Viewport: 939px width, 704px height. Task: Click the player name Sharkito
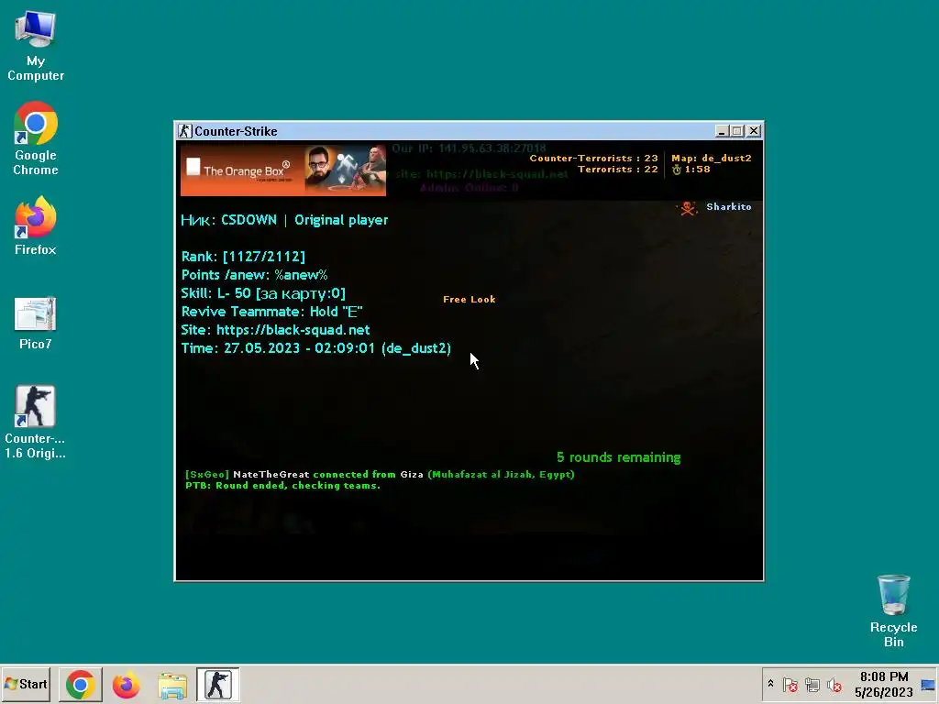[728, 206]
